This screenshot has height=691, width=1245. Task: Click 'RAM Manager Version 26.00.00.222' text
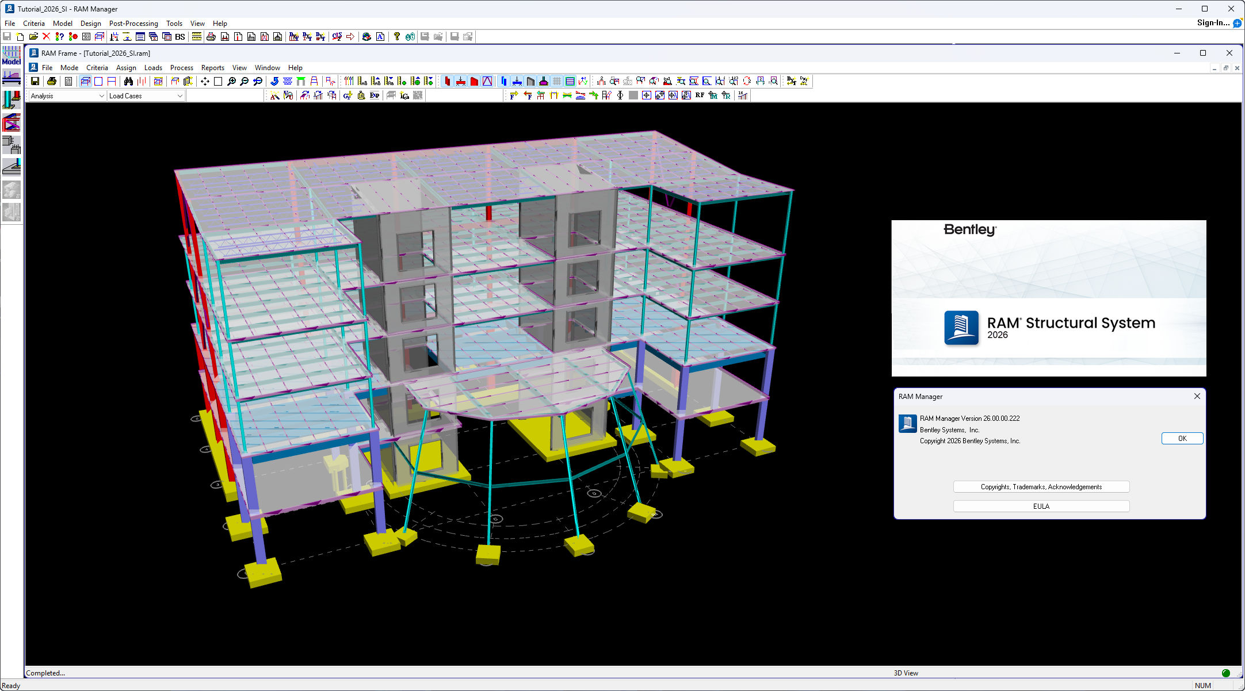tap(969, 419)
